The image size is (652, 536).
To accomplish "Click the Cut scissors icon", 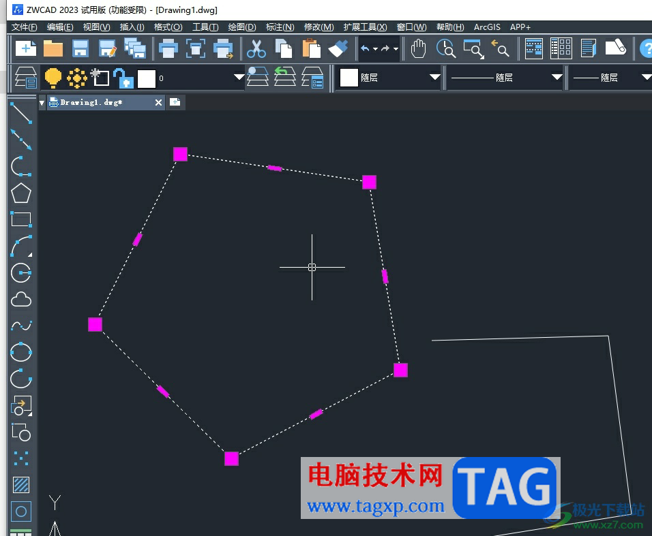I will pos(256,48).
